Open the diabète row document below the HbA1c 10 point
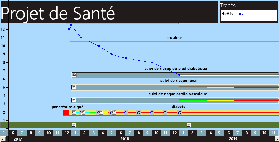The image size is (279, 142). tap(101, 113)
